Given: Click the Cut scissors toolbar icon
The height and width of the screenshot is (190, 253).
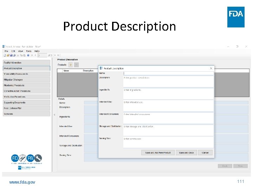Looking at the screenshot, I should point(18,55).
